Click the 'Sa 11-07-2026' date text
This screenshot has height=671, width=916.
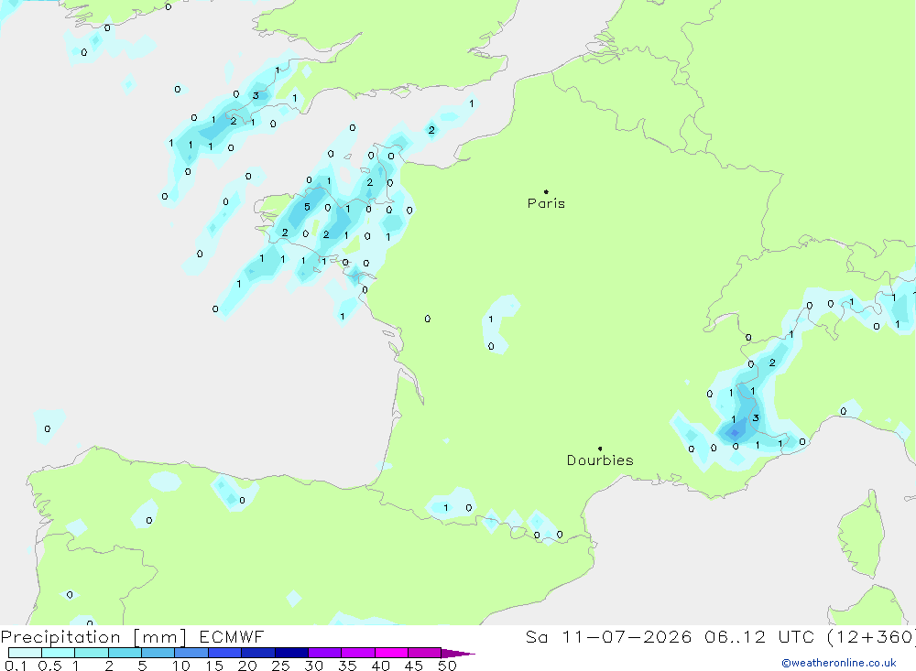tap(609, 636)
